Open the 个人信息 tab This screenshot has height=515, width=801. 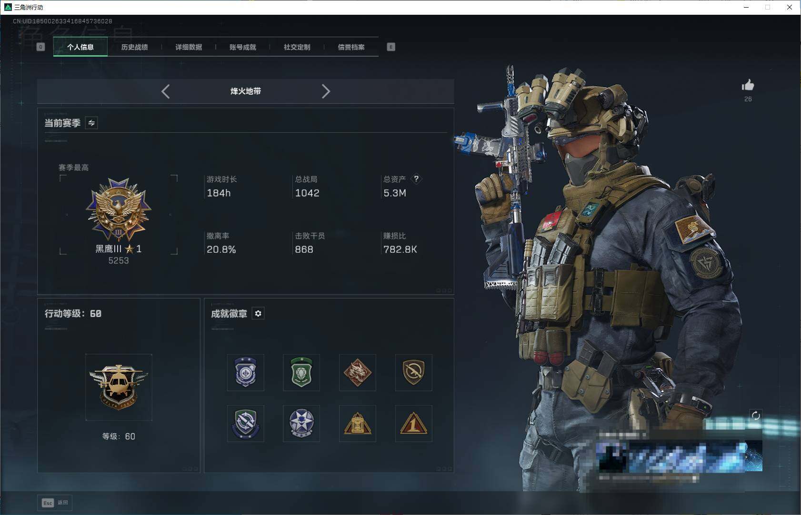80,47
